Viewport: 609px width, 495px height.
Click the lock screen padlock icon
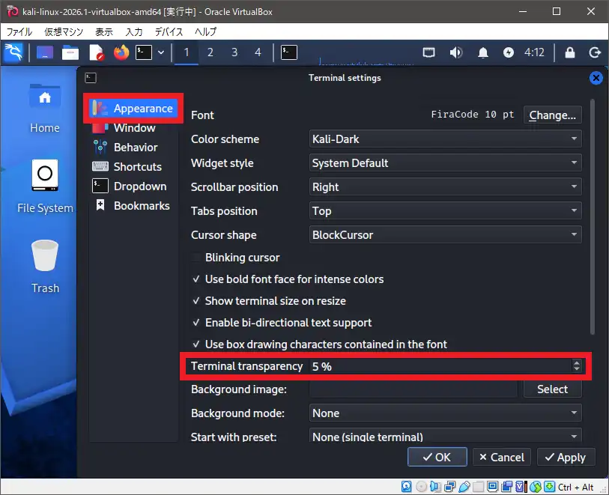coord(570,52)
